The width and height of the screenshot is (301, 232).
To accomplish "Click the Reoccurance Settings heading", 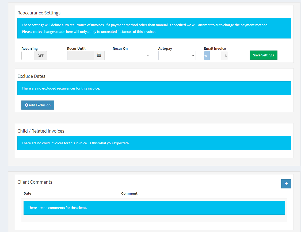I will [x=39, y=13].
